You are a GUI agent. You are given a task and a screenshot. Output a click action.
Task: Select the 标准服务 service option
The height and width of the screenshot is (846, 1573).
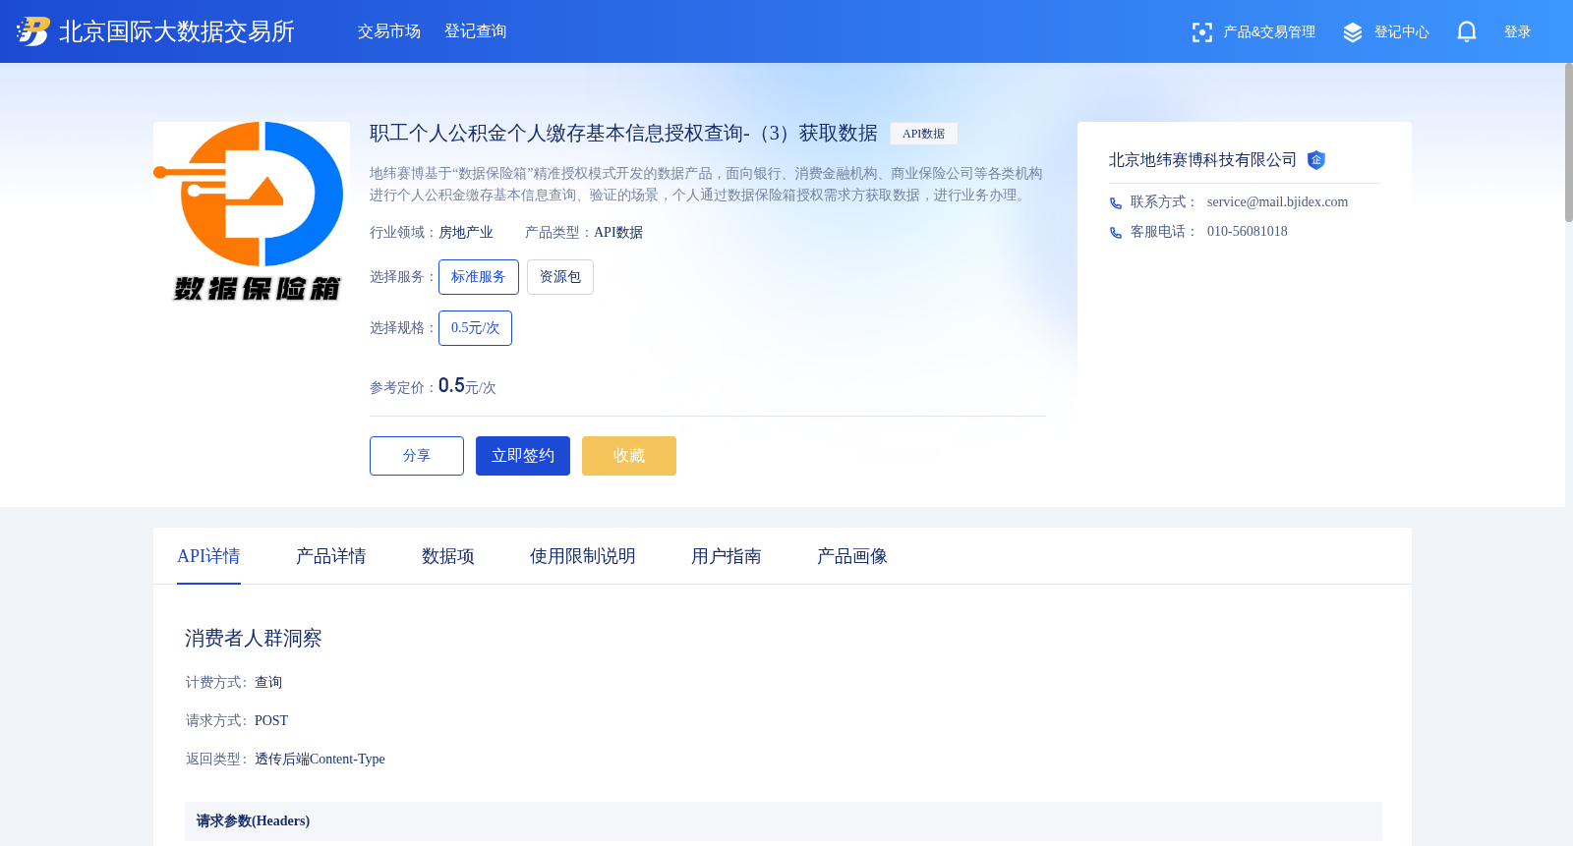pyautogui.click(x=479, y=277)
